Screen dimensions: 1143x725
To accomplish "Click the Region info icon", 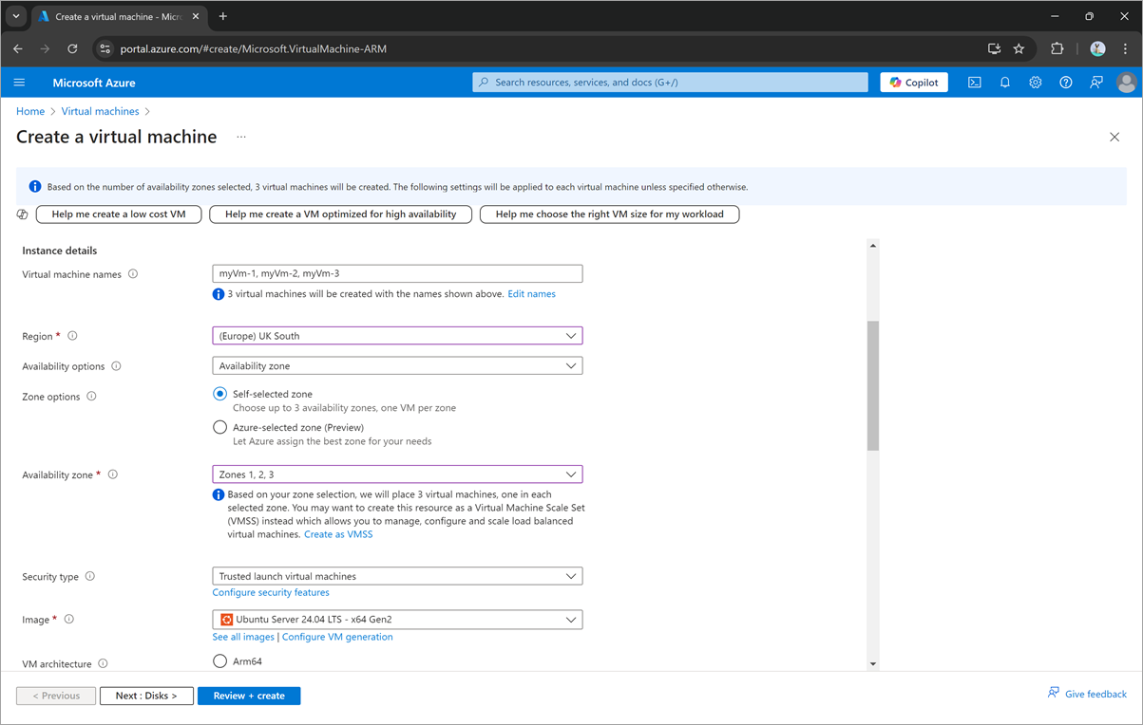I will (72, 336).
